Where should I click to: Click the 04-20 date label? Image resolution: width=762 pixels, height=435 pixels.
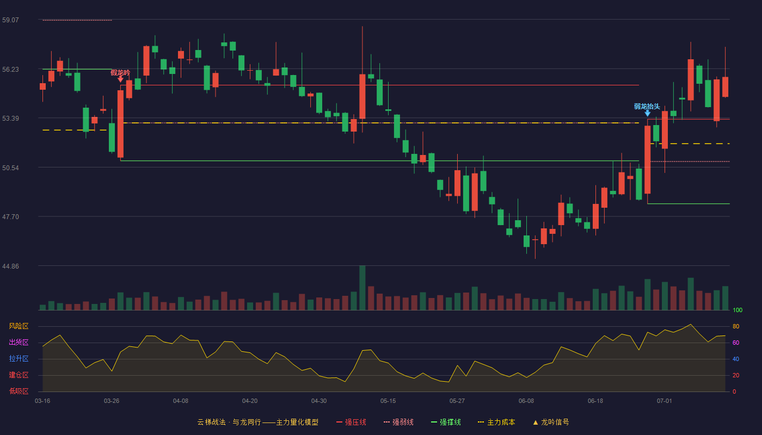pyautogui.click(x=250, y=401)
